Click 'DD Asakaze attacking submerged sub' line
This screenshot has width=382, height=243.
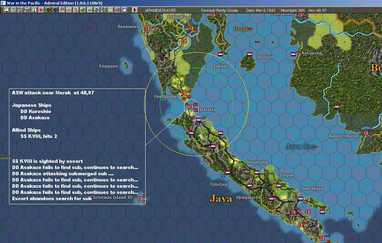pos(63,174)
